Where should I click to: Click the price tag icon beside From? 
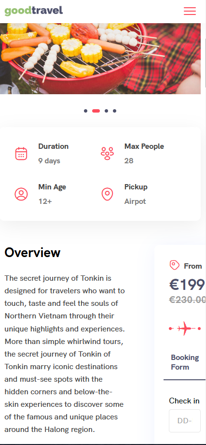(175, 265)
